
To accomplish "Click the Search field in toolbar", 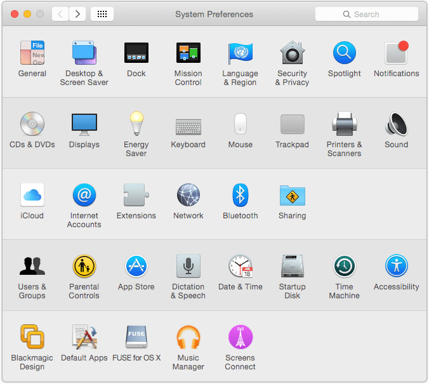I will (367, 14).
